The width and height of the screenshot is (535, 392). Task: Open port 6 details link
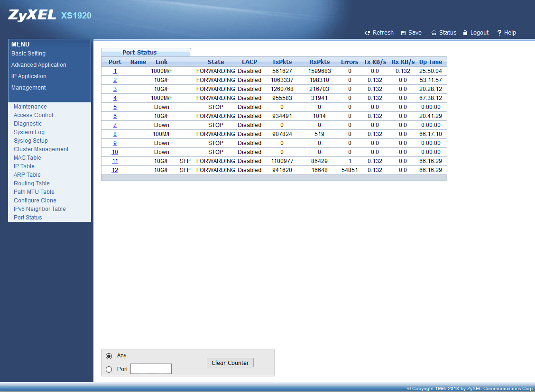tap(115, 116)
